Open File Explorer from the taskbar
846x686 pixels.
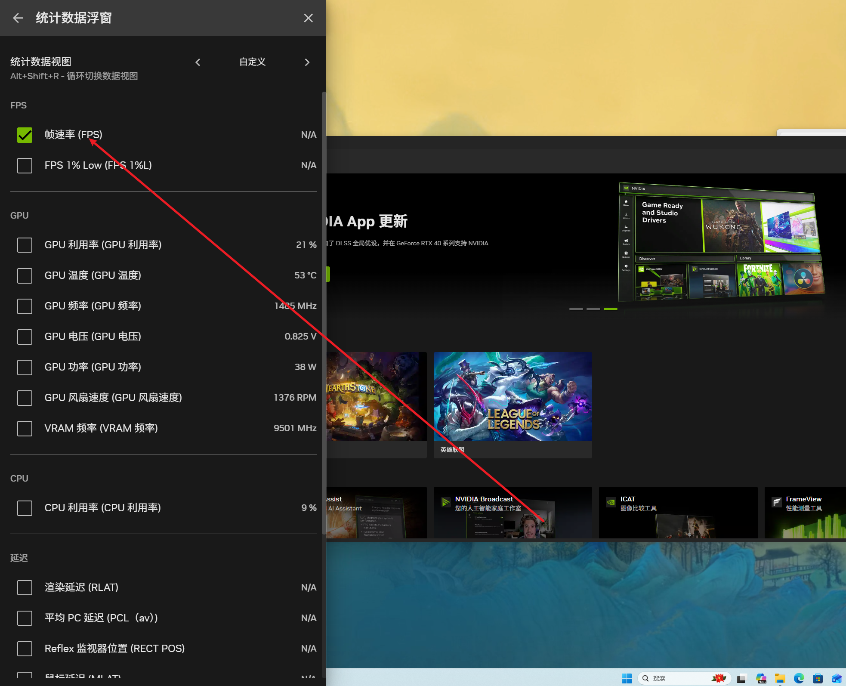click(x=780, y=678)
